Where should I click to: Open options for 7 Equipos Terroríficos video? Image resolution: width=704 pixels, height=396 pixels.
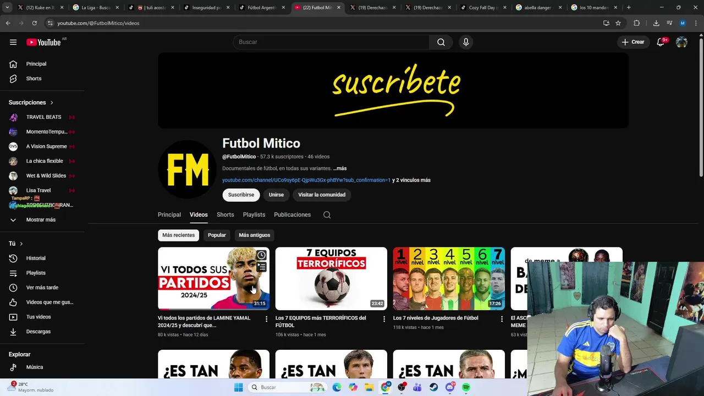click(384, 319)
